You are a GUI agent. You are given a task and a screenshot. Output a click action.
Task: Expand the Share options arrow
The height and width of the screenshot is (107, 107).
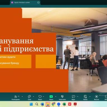[56, 97]
